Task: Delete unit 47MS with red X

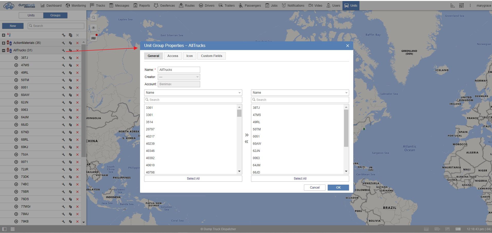Action: point(77,65)
